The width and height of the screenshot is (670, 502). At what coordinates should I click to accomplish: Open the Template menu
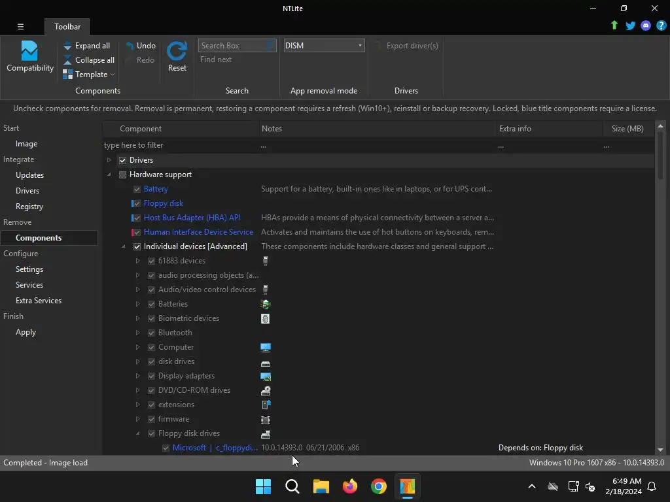tap(89, 75)
